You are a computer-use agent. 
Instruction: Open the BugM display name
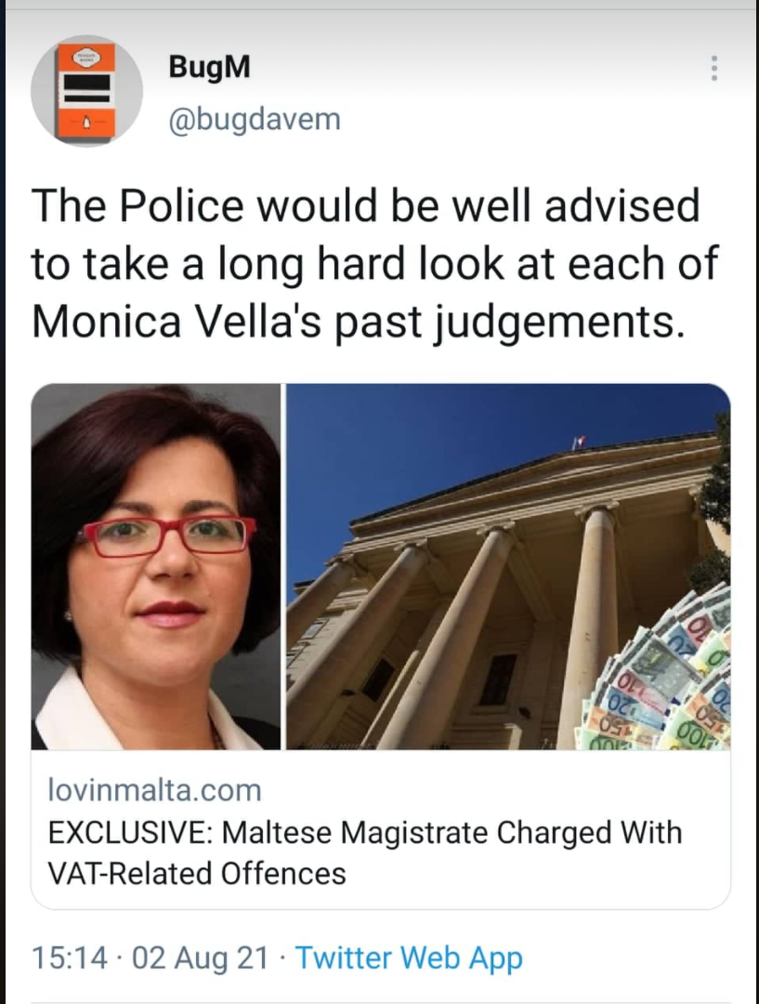click(x=209, y=67)
